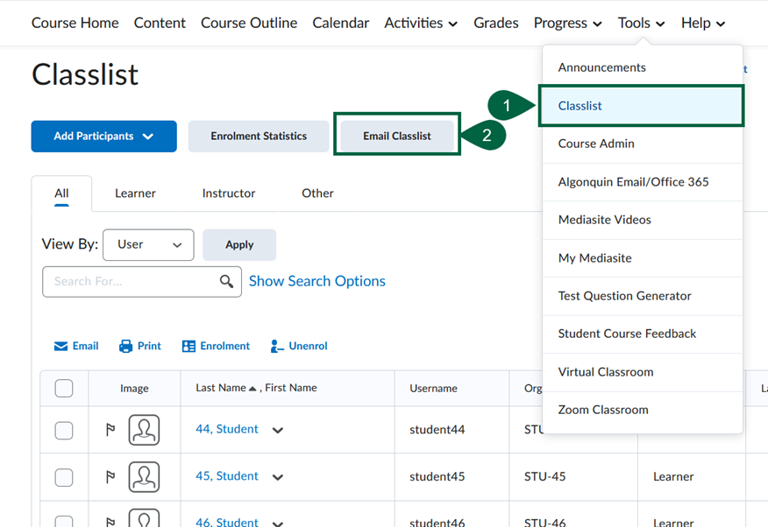Open the Enrolment icon
This screenshot has width=768, height=527.
(x=215, y=346)
